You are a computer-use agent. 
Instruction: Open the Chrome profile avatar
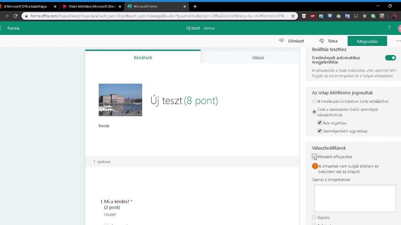[x=394, y=16]
